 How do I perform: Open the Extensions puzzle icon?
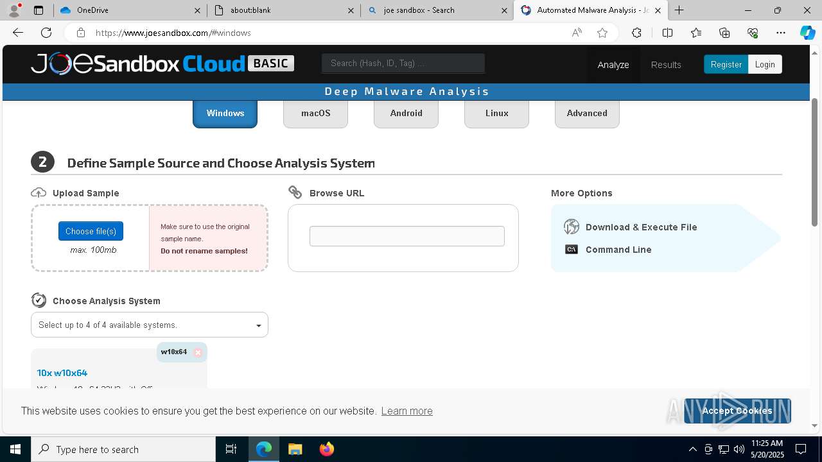pos(636,33)
